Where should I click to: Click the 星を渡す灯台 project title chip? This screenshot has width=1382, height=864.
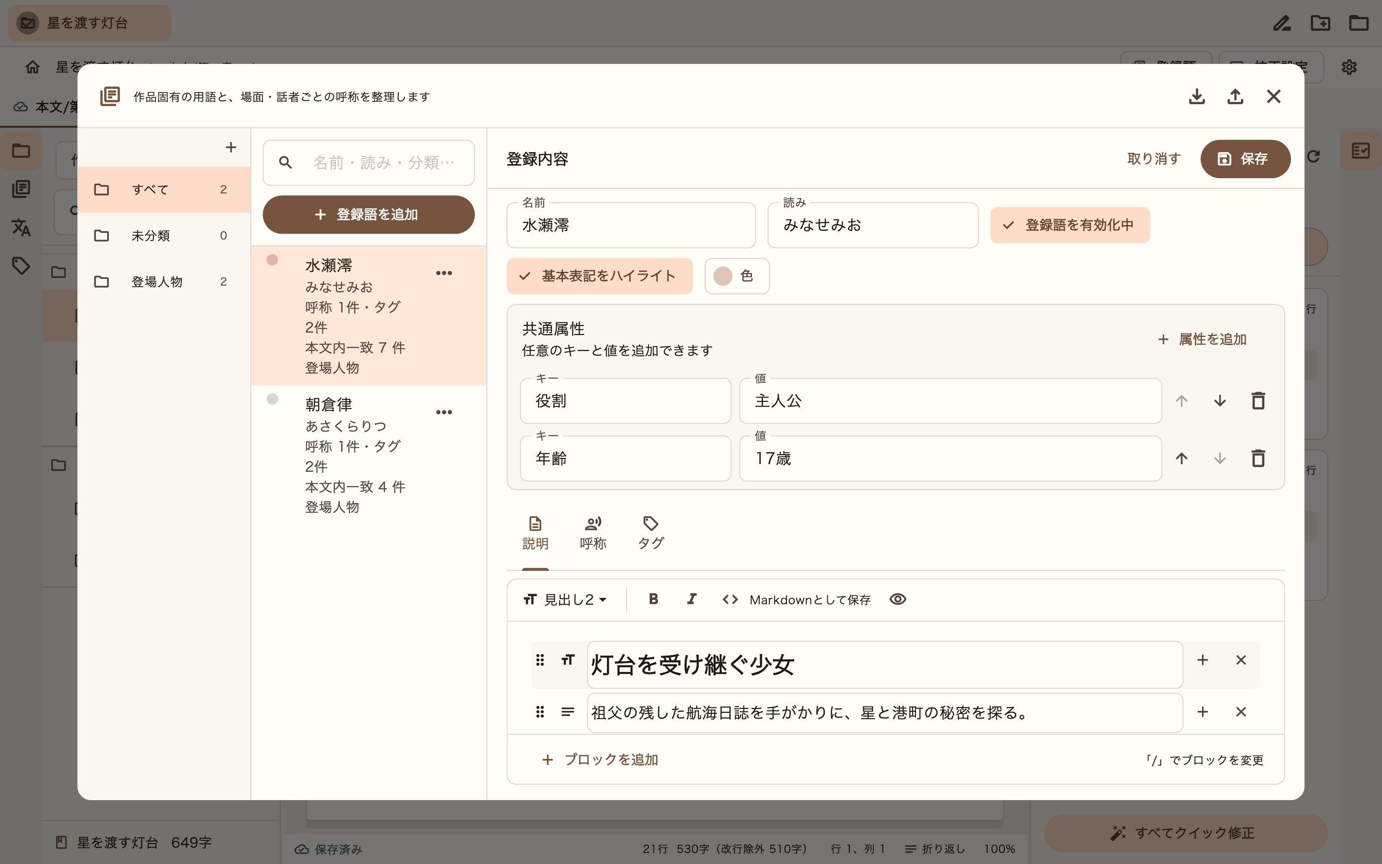[90, 24]
